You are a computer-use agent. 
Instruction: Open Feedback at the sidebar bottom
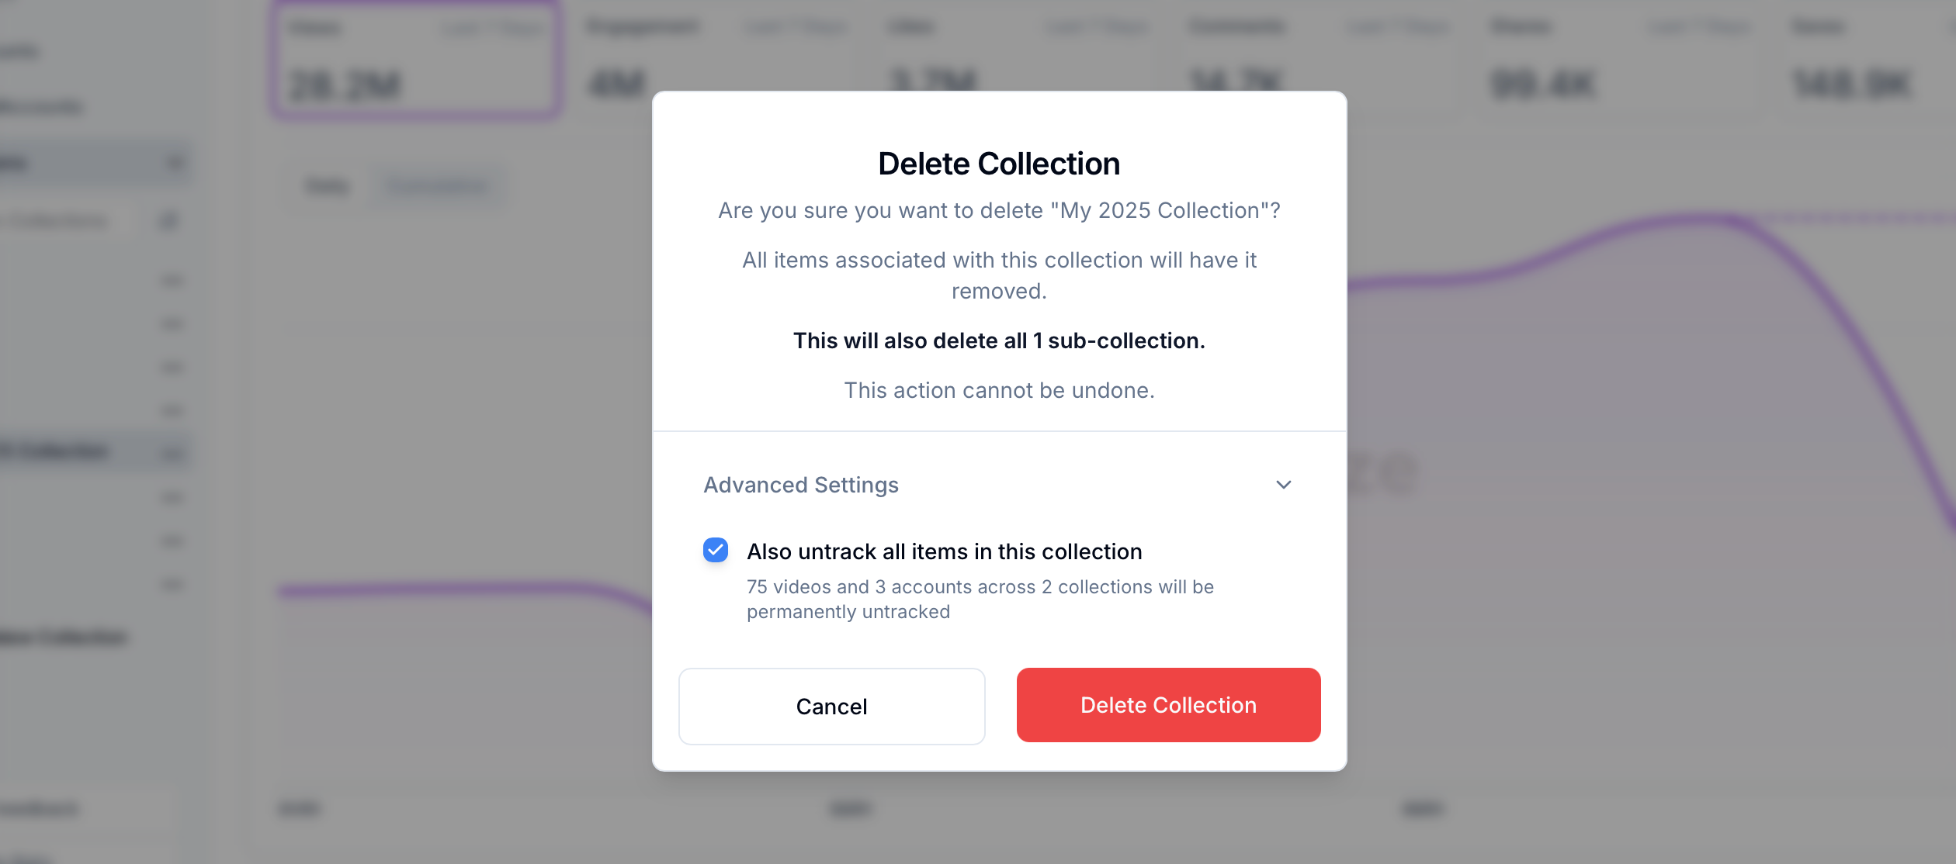pos(40,809)
